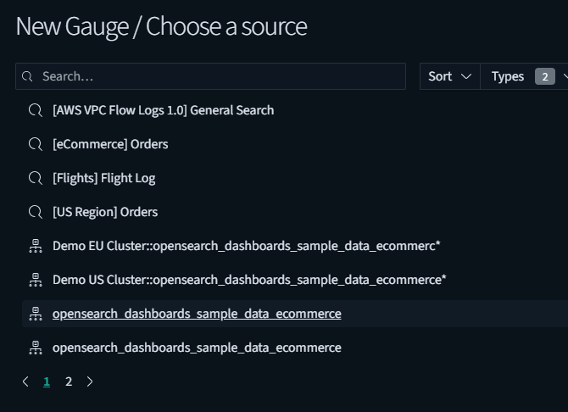Select the Demo US Cluster ecommerce index pattern
The height and width of the screenshot is (412, 568).
(x=248, y=280)
